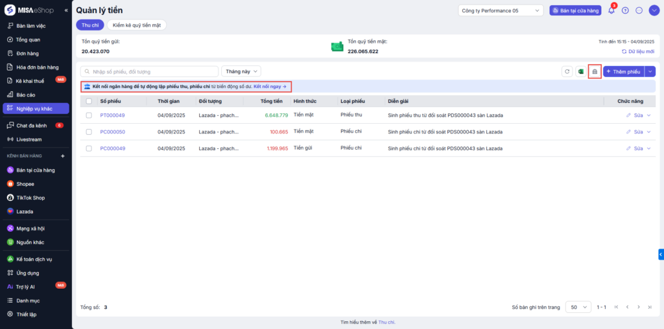Image resolution: width=664 pixels, height=329 pixels.
Task: Tick the checkbox for PT000049
Action: point(89,115)
